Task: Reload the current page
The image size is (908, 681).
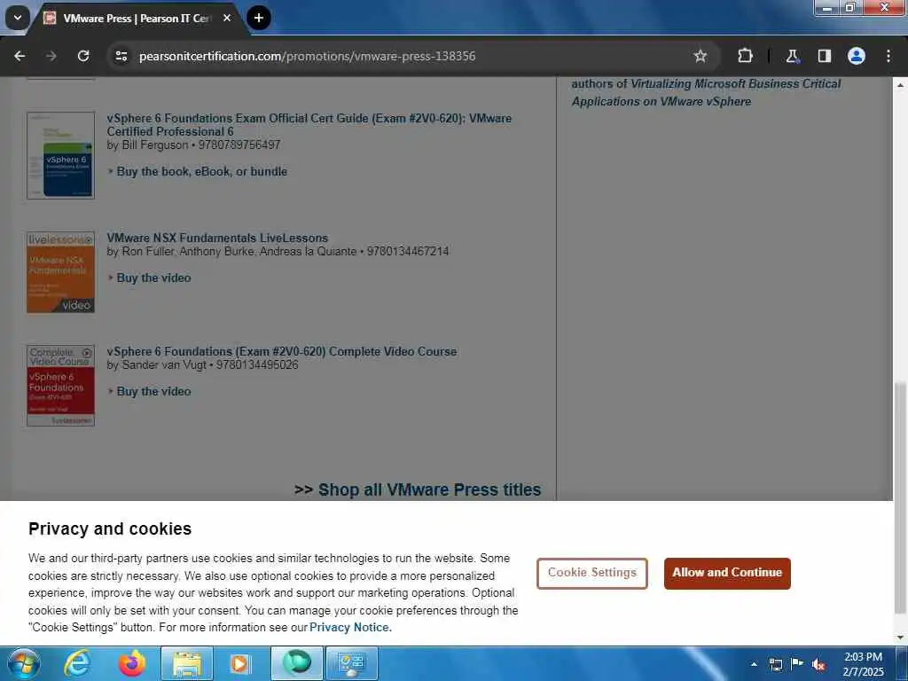Action: pos(83,56)
